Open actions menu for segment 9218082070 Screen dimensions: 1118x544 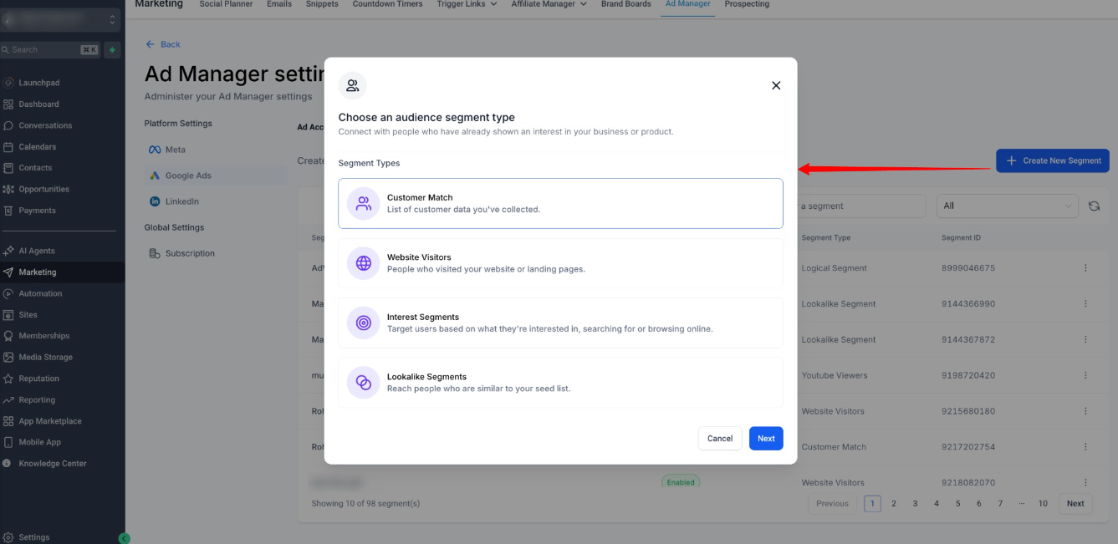(x=1085, y=482)
